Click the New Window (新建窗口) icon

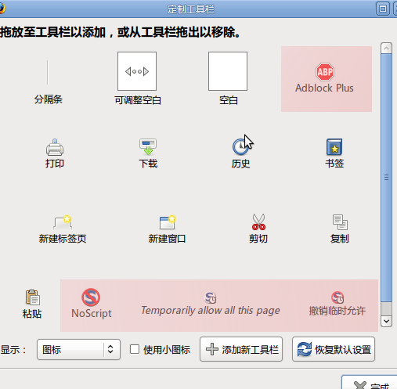pos(168,222)
